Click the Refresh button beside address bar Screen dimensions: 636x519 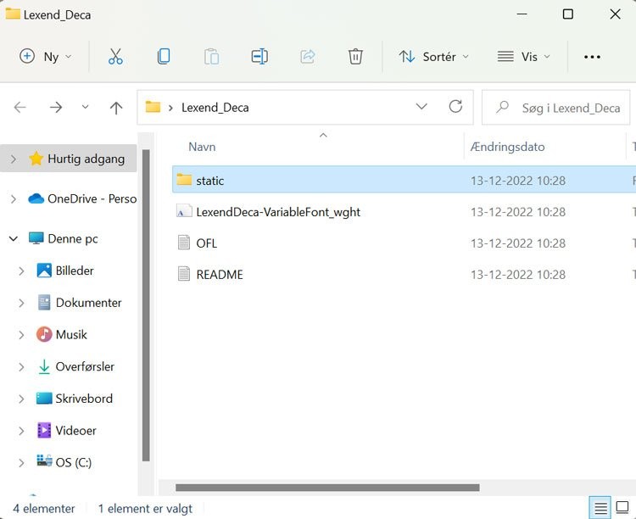tap(455, 107)
